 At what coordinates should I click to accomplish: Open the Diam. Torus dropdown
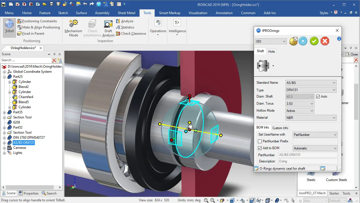(x=300, y=104)
